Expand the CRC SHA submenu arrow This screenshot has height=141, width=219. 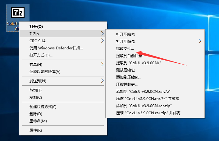pyautogui.click(x=103, y=41)
